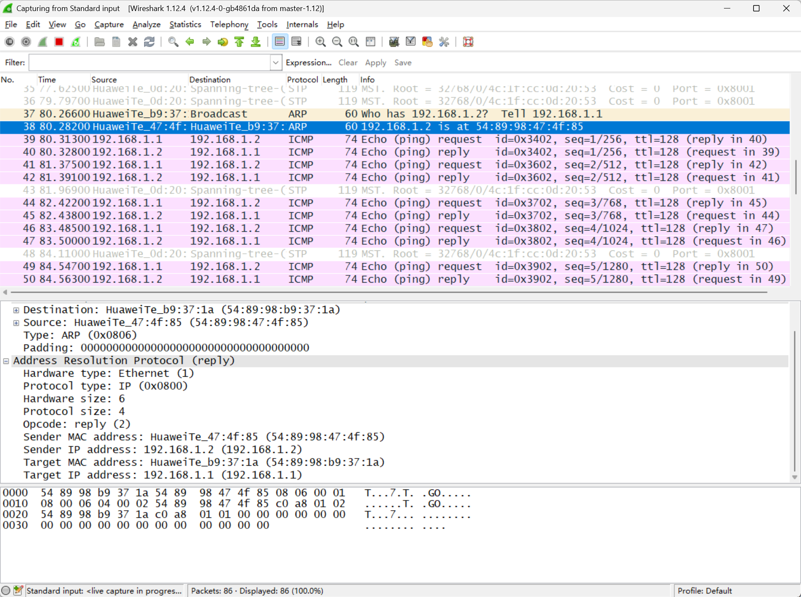Go forward in packet history
Image resolution: width=801 pixels, height=597 pixels.
tap(206, 42)
